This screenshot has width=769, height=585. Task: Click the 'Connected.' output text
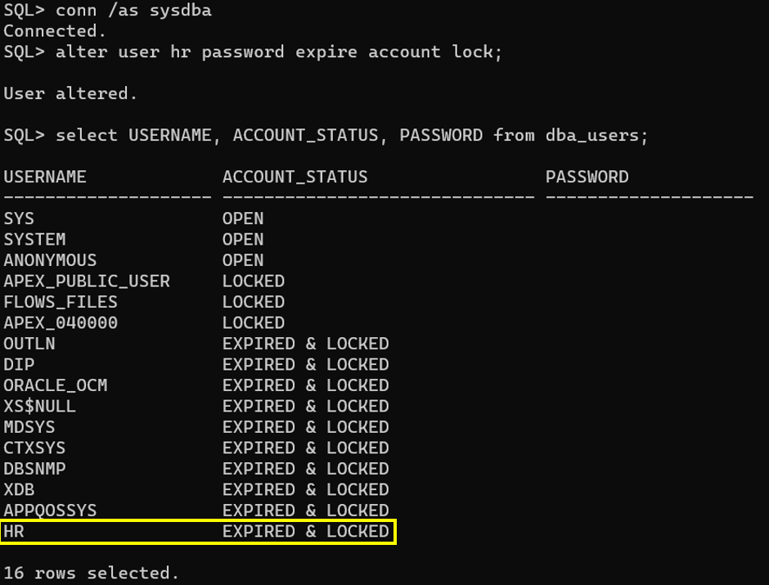(x=55, y=31)
